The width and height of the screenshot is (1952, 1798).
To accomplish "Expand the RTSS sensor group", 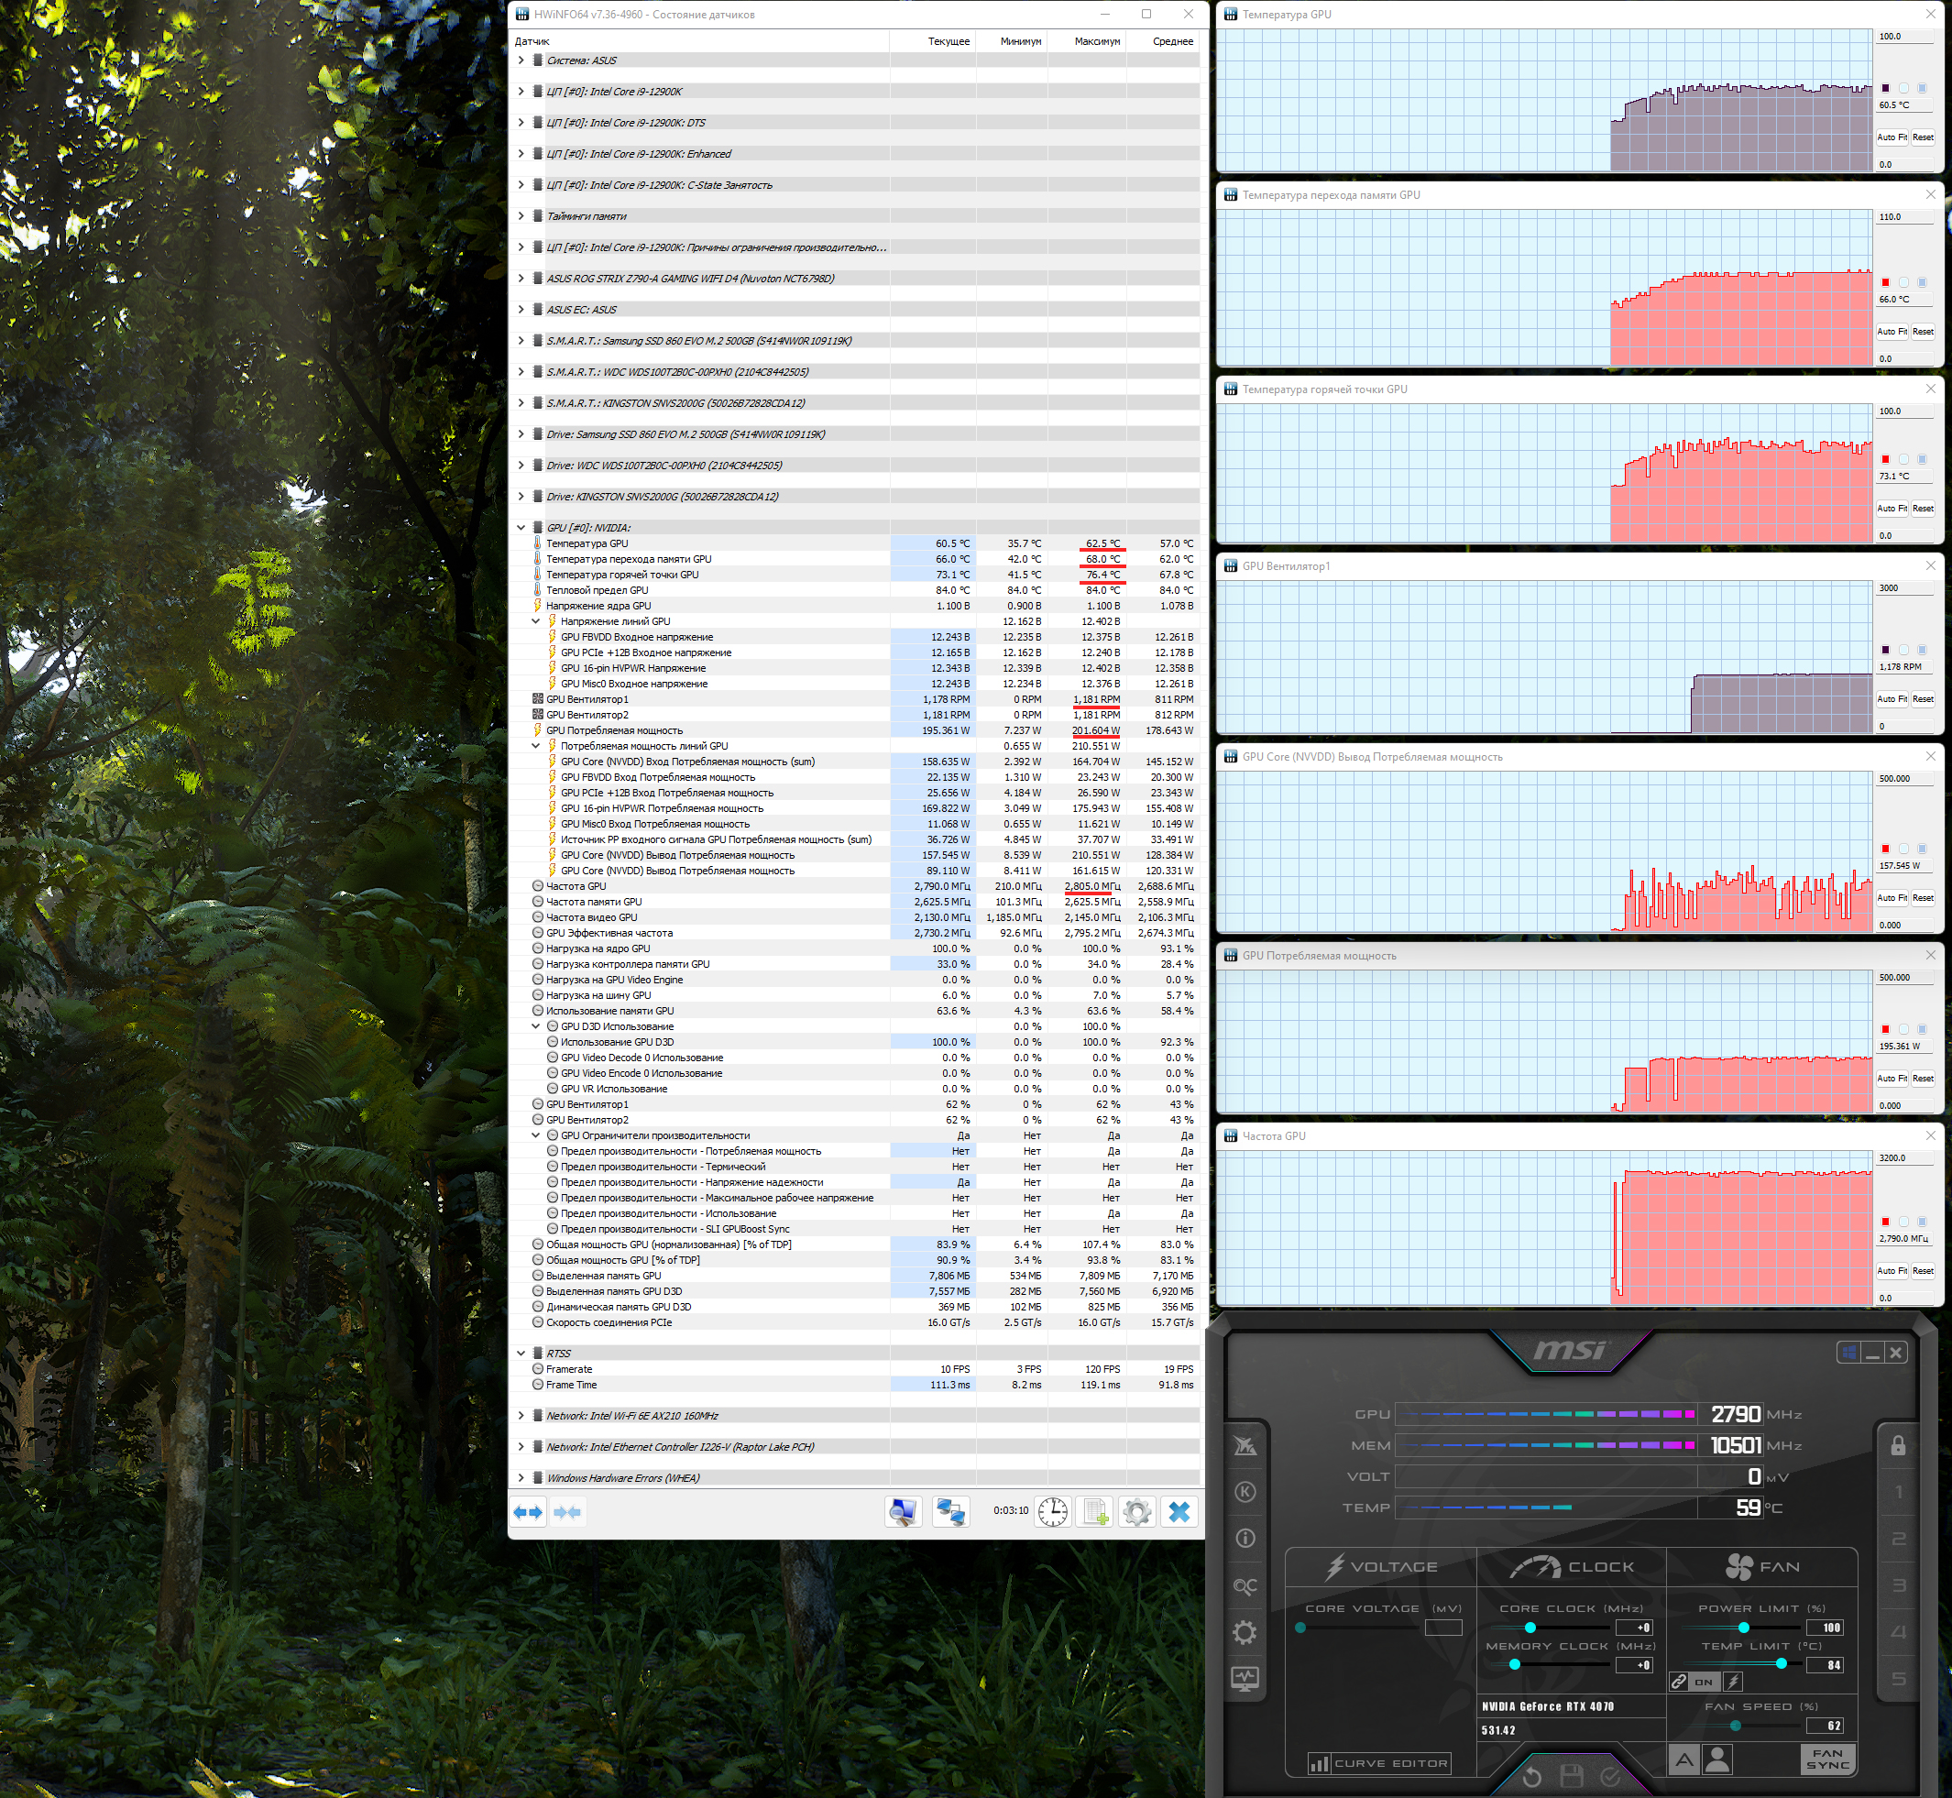I will coord(521,1354).
